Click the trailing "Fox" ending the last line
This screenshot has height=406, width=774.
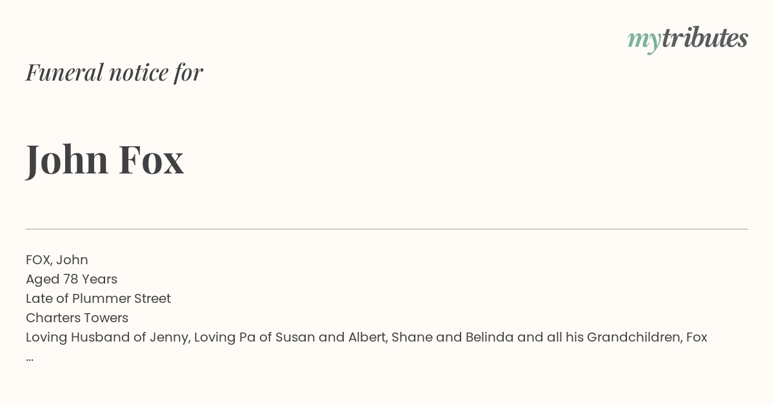tap(697, 337)
